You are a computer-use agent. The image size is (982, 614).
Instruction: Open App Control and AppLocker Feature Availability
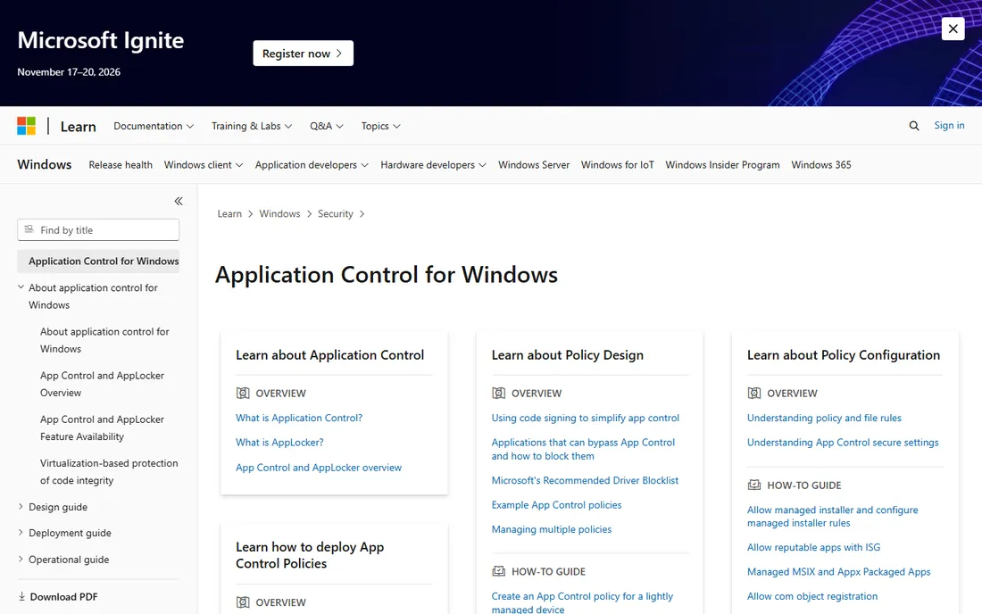pyautogui.click(x=102, y=427)
